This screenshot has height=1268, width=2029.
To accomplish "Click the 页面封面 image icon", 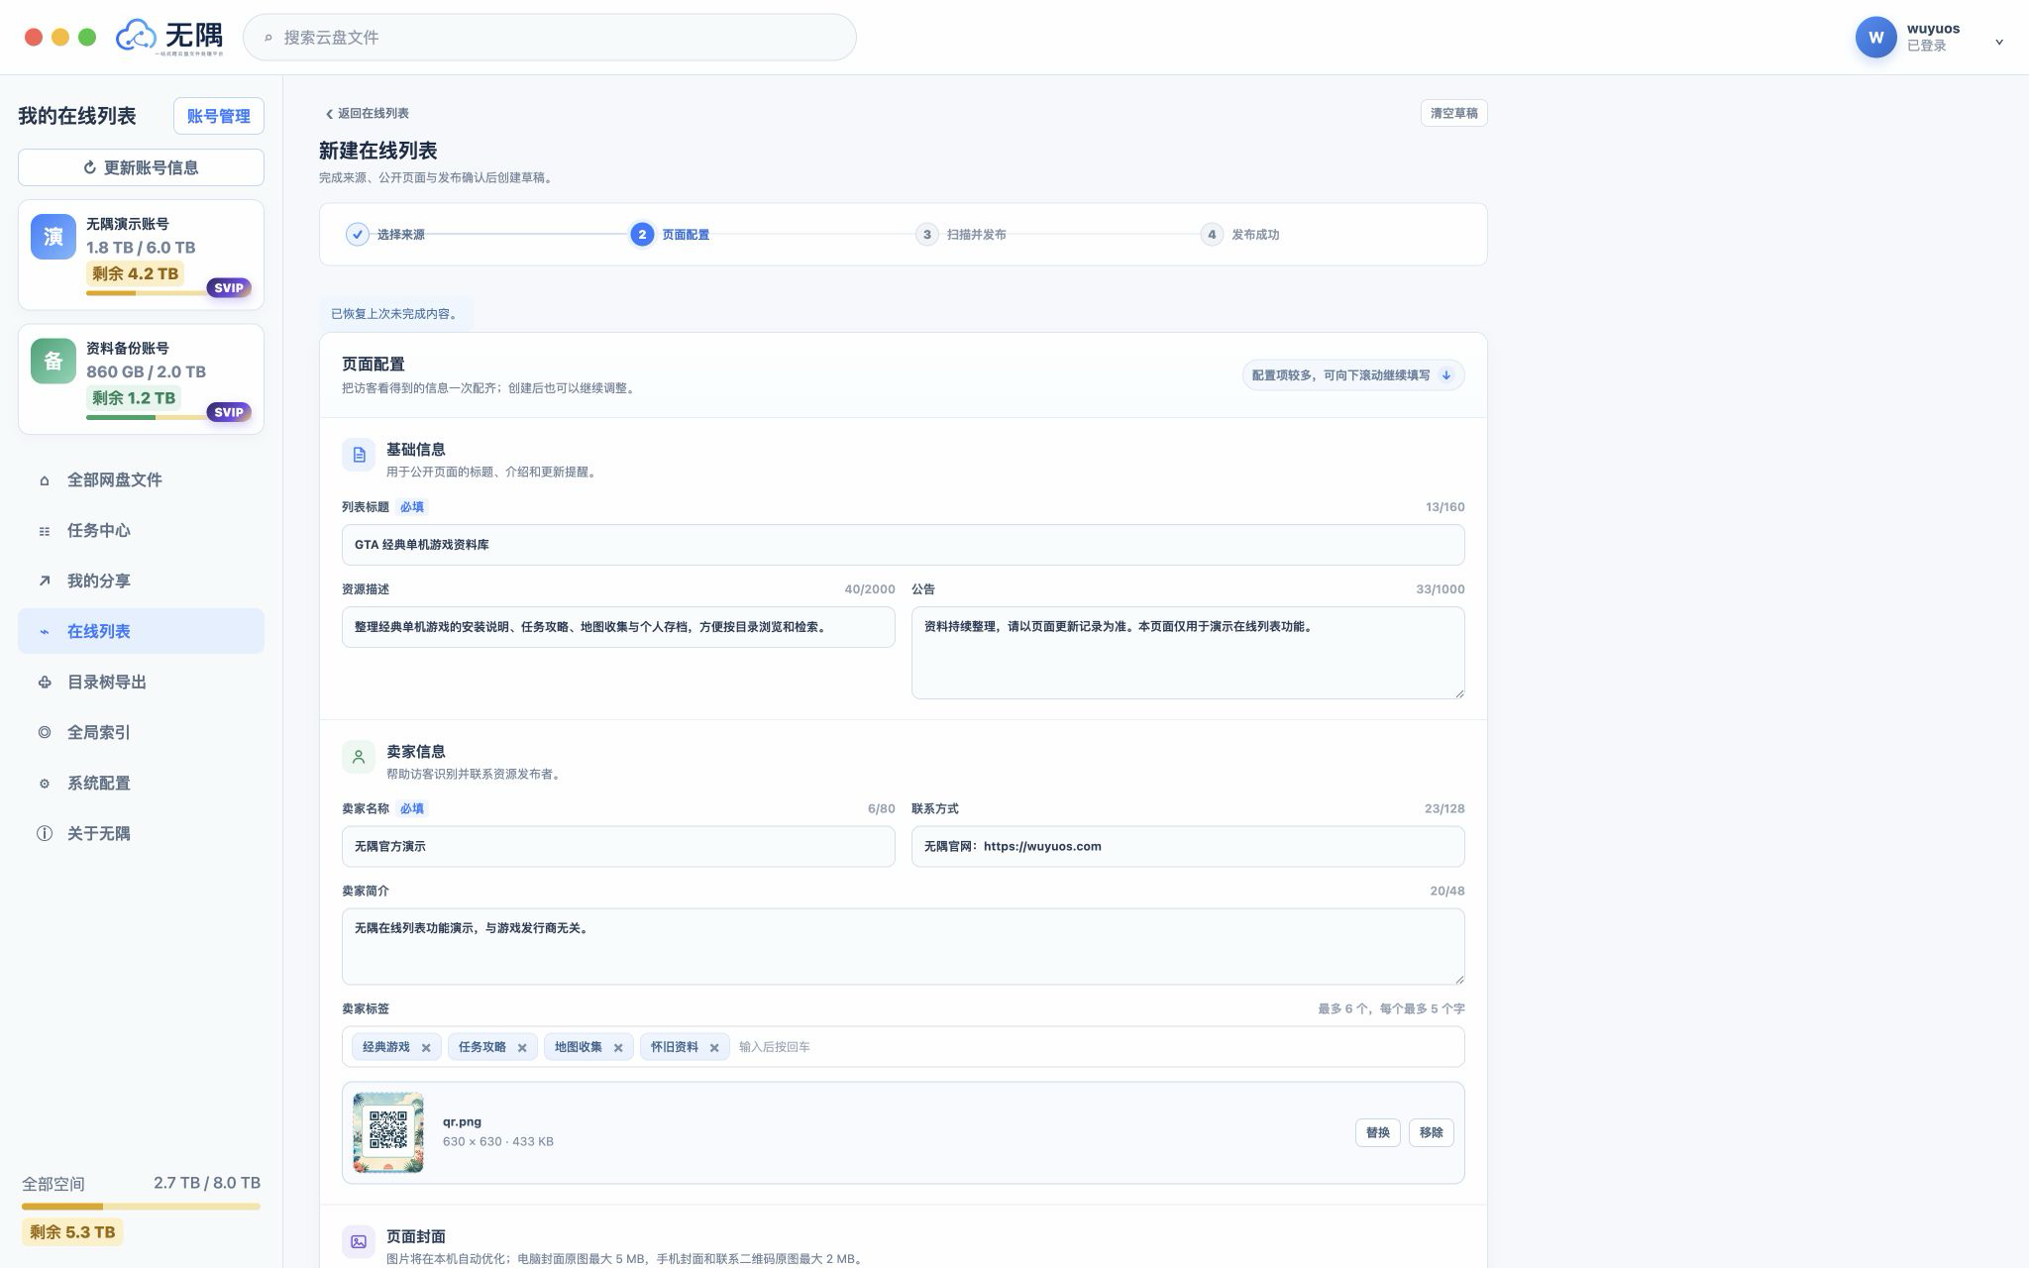I will [x=359, y=1241].
